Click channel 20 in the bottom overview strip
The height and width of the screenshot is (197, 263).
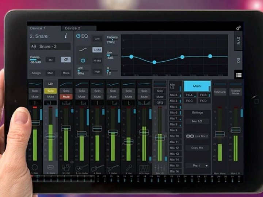tap(158, 179)
